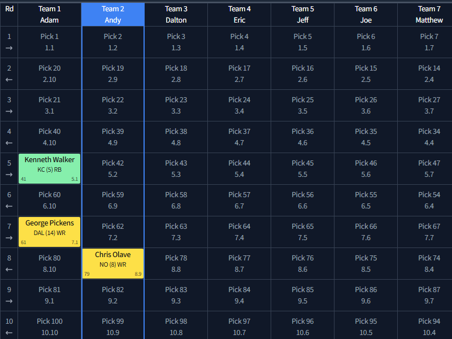
Task: Select the Pick 20 cell 2.10
Action: (x=50, y=74)
